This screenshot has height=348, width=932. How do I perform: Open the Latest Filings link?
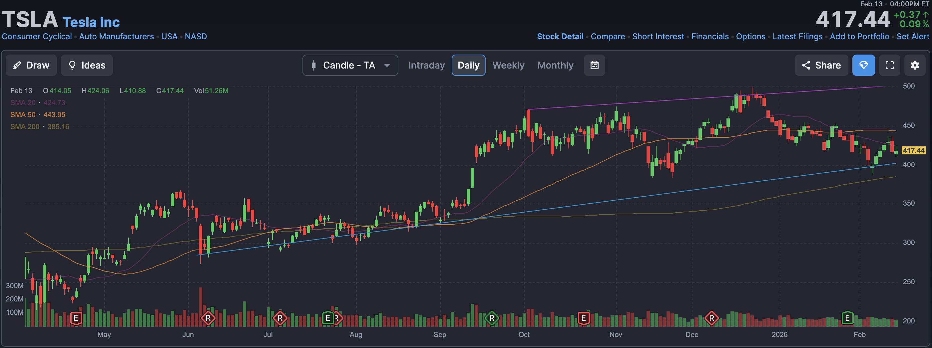pos(797,37)
